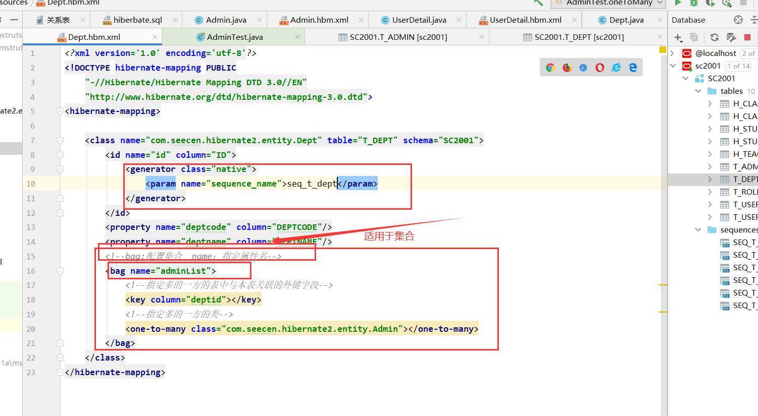Run the AdminTest.oneToMany configuration
This screenshot has width=758, height=416.
pyautogui.click(x=678, y=3)
